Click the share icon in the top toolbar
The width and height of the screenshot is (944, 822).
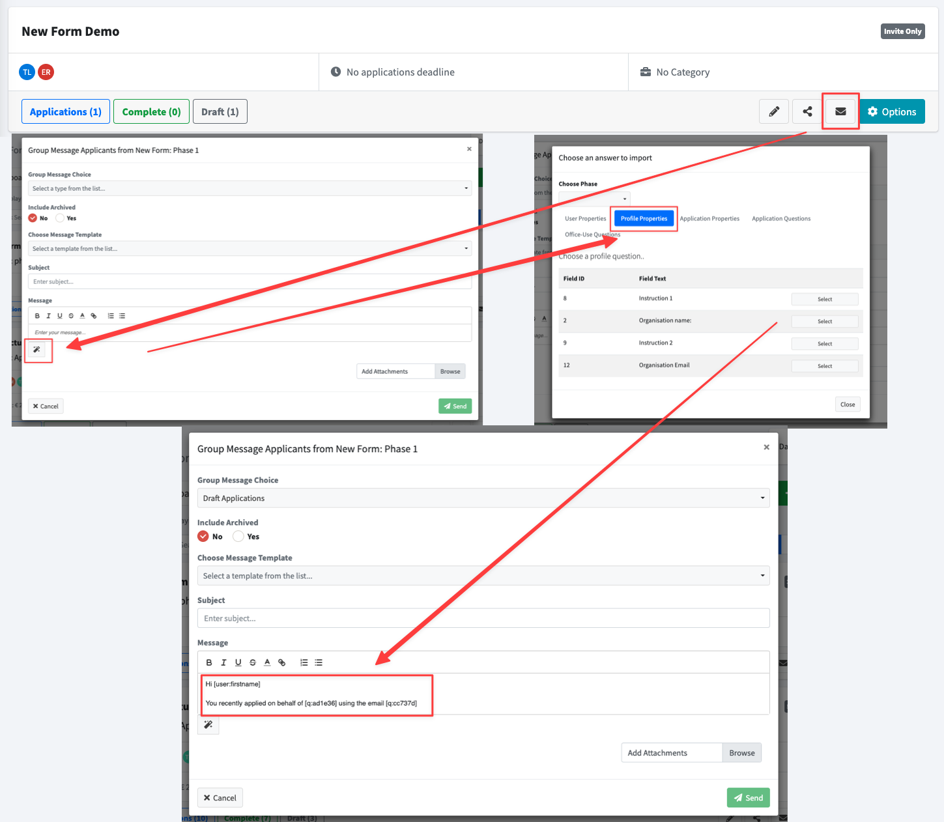(807, 111)
